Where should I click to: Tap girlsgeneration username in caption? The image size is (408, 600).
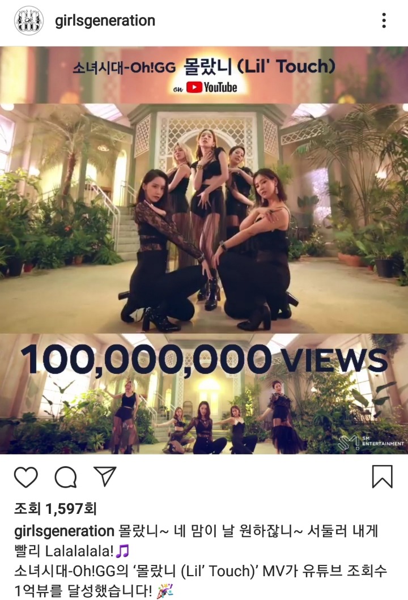64,531
